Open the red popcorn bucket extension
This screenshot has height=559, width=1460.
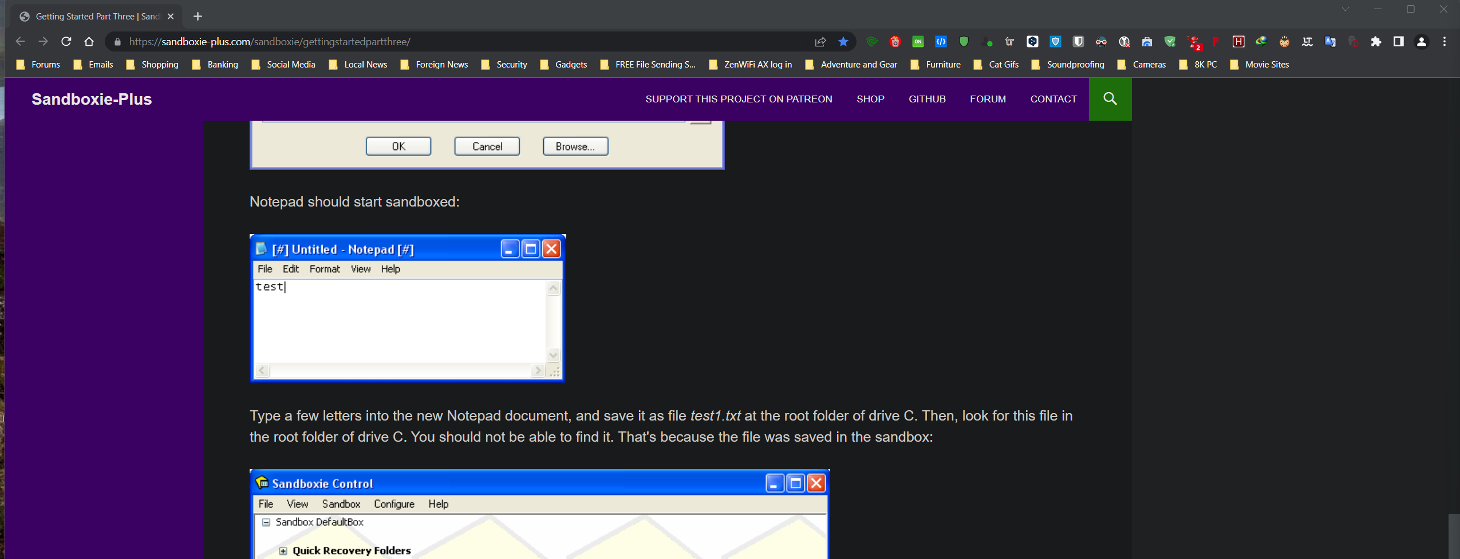pos(895,42)
